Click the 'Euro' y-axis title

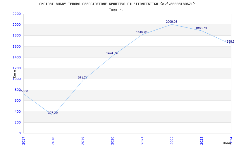tap(14, 74)
